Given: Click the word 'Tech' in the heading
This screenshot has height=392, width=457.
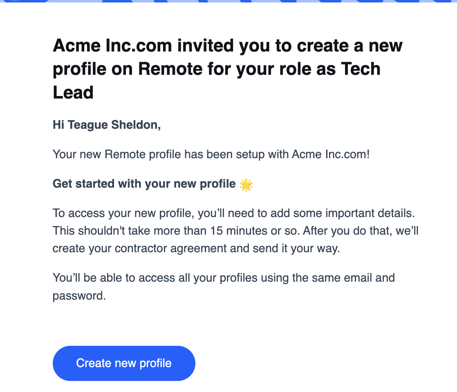Looking at the screenshot, I should (361, 69).
